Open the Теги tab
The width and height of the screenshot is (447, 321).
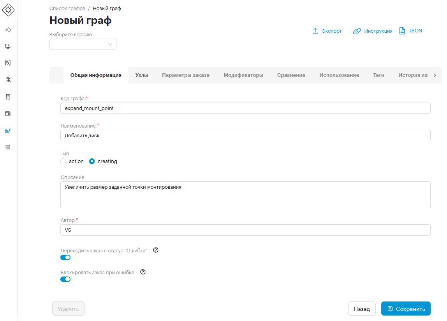[x=378, y=75]
